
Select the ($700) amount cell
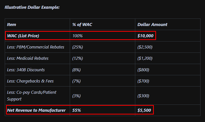[x=143, y=81]
